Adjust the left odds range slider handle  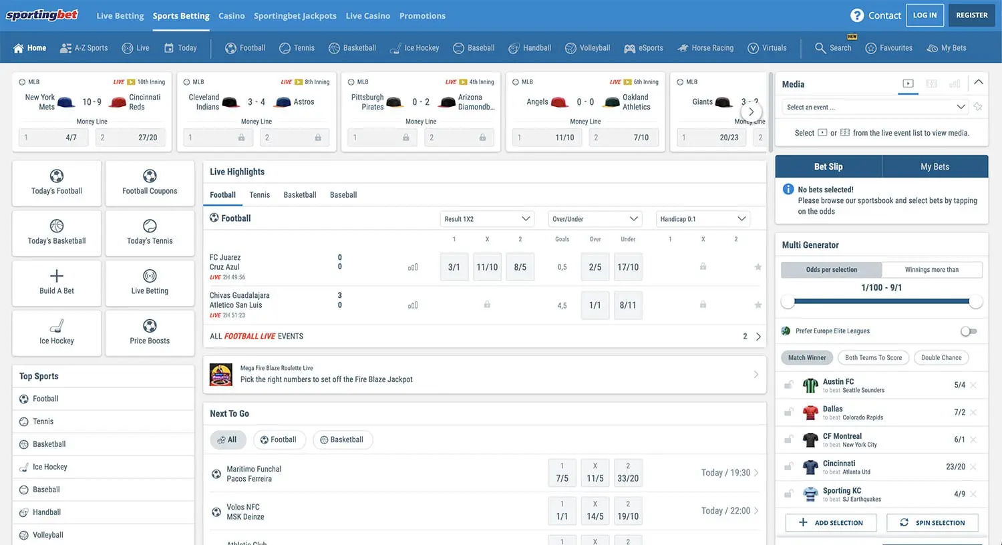[788, 302]
